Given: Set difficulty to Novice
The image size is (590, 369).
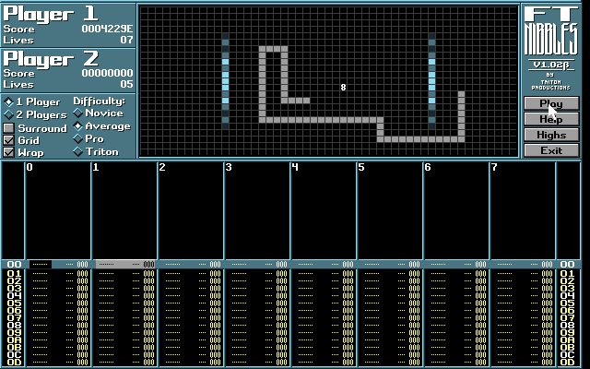Looking at the screenshot, I should click(77, 113).
